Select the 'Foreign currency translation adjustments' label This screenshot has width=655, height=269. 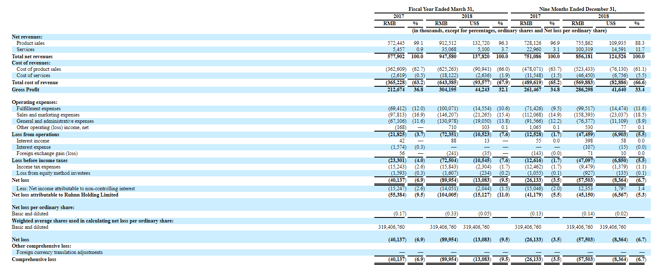tap(59, 252)
